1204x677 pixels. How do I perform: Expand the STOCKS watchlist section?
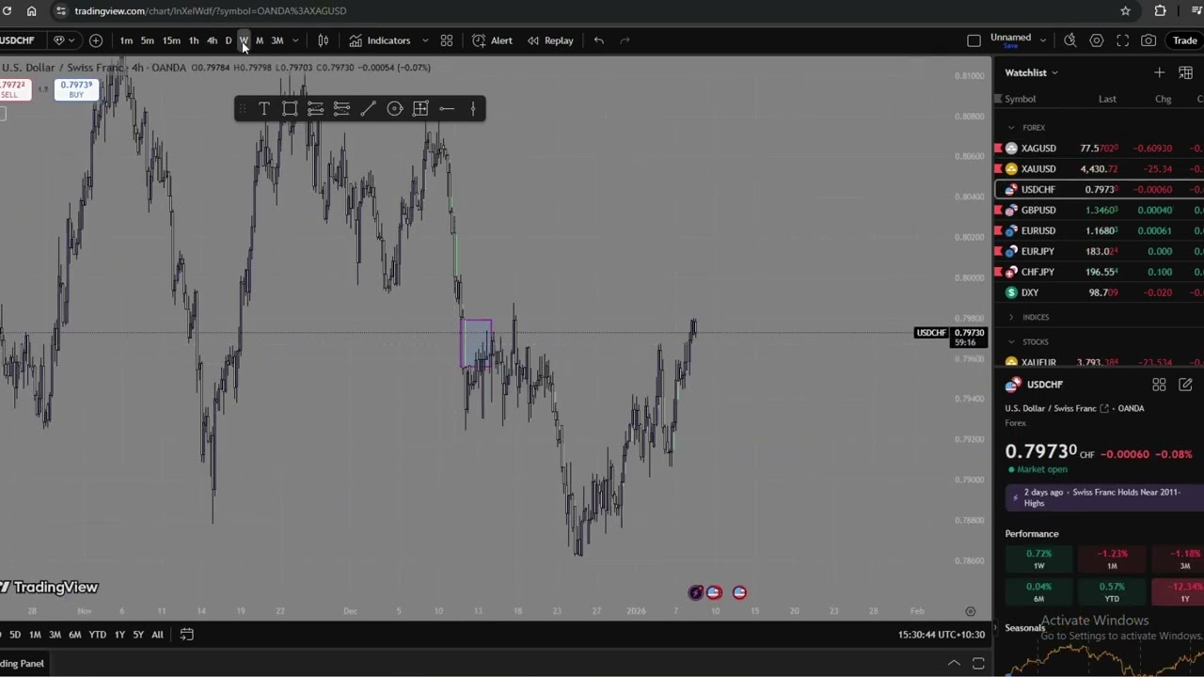click(1011, 342)
